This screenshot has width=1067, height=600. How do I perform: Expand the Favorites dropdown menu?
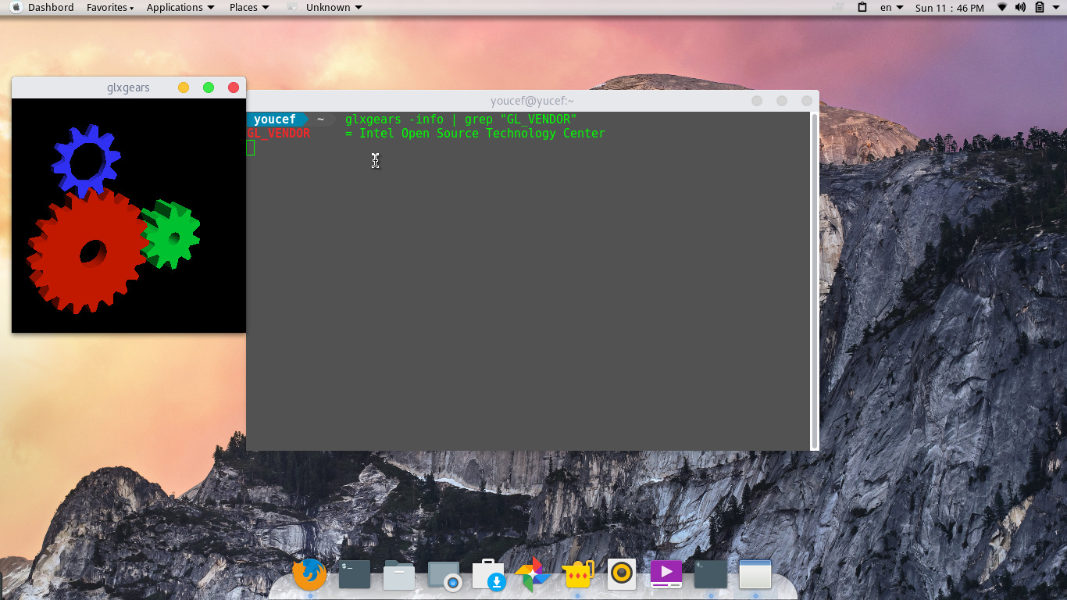click(110, 7)
